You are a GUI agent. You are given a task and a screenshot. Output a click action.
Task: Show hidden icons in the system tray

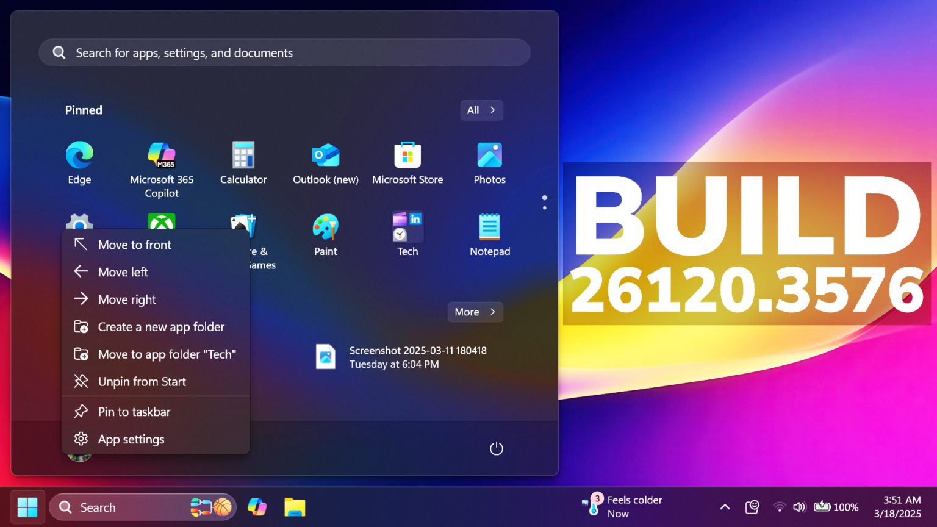[724, 507]
